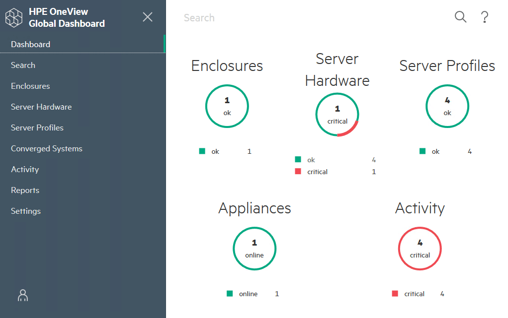
Task: Click the count 1 beside Server Hardware critical
Action: (x=374, y=172)
